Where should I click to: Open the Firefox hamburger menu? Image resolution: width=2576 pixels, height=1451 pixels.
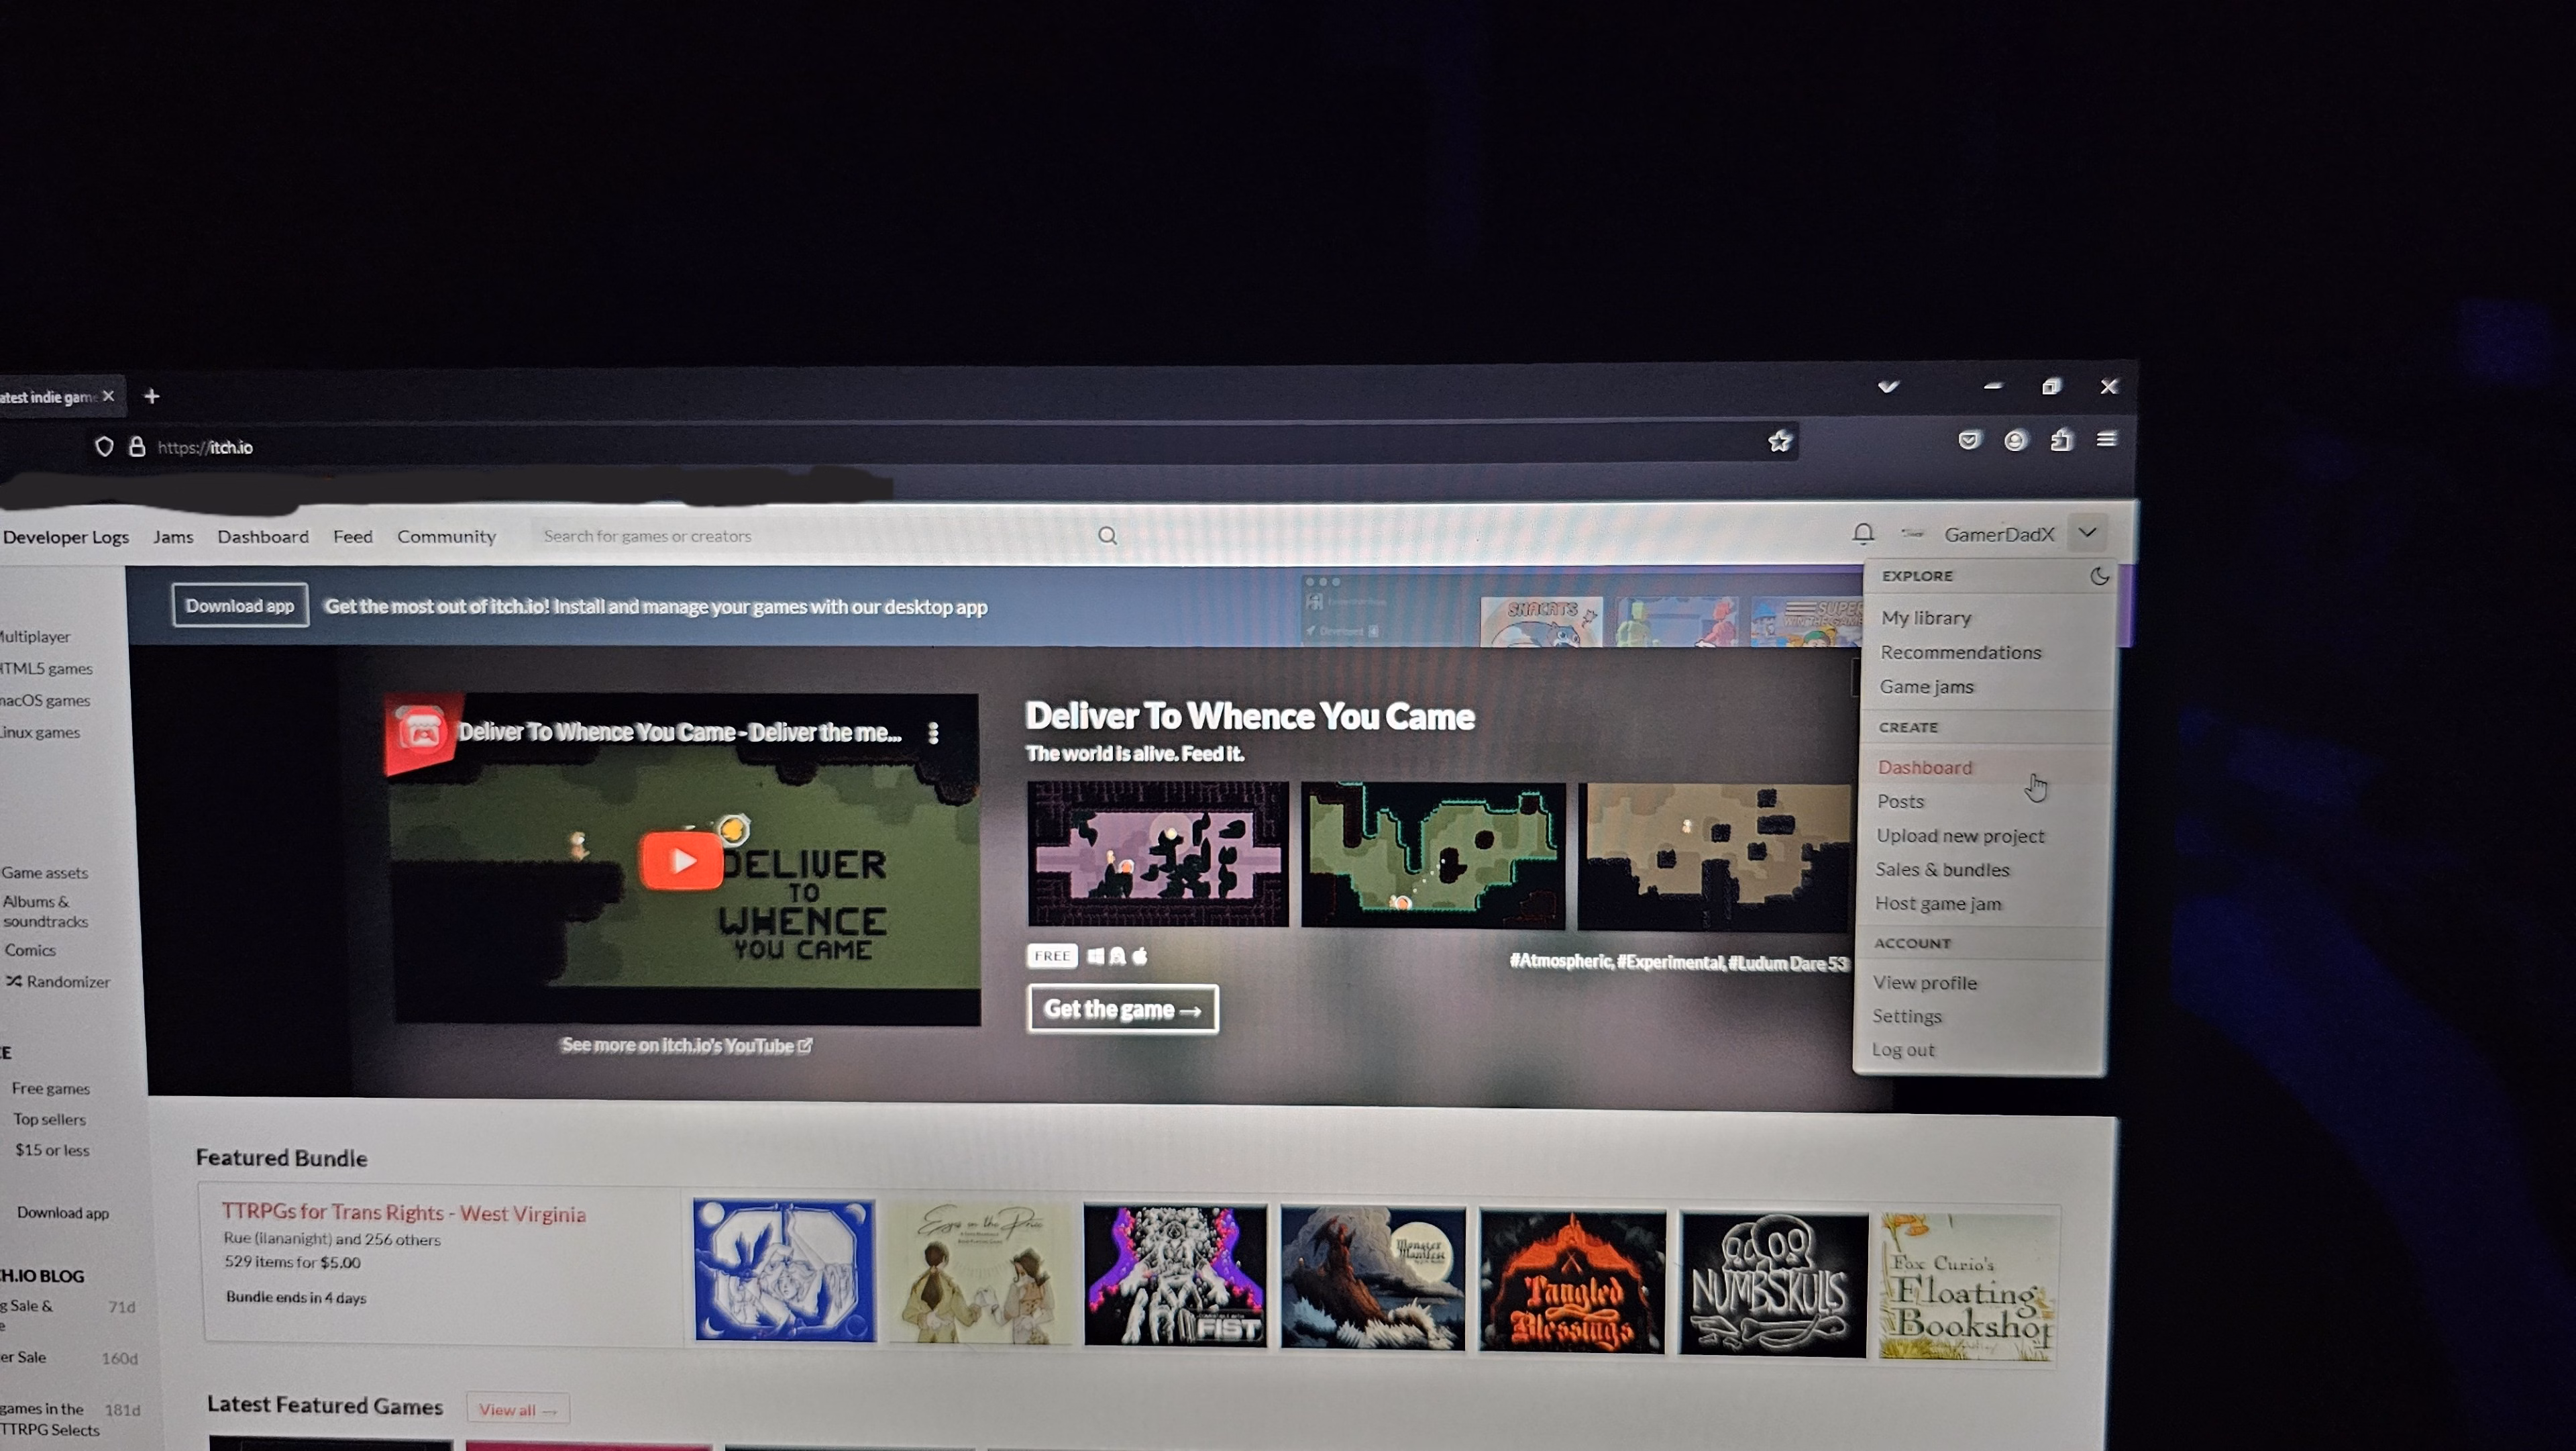click(2106, 440)
